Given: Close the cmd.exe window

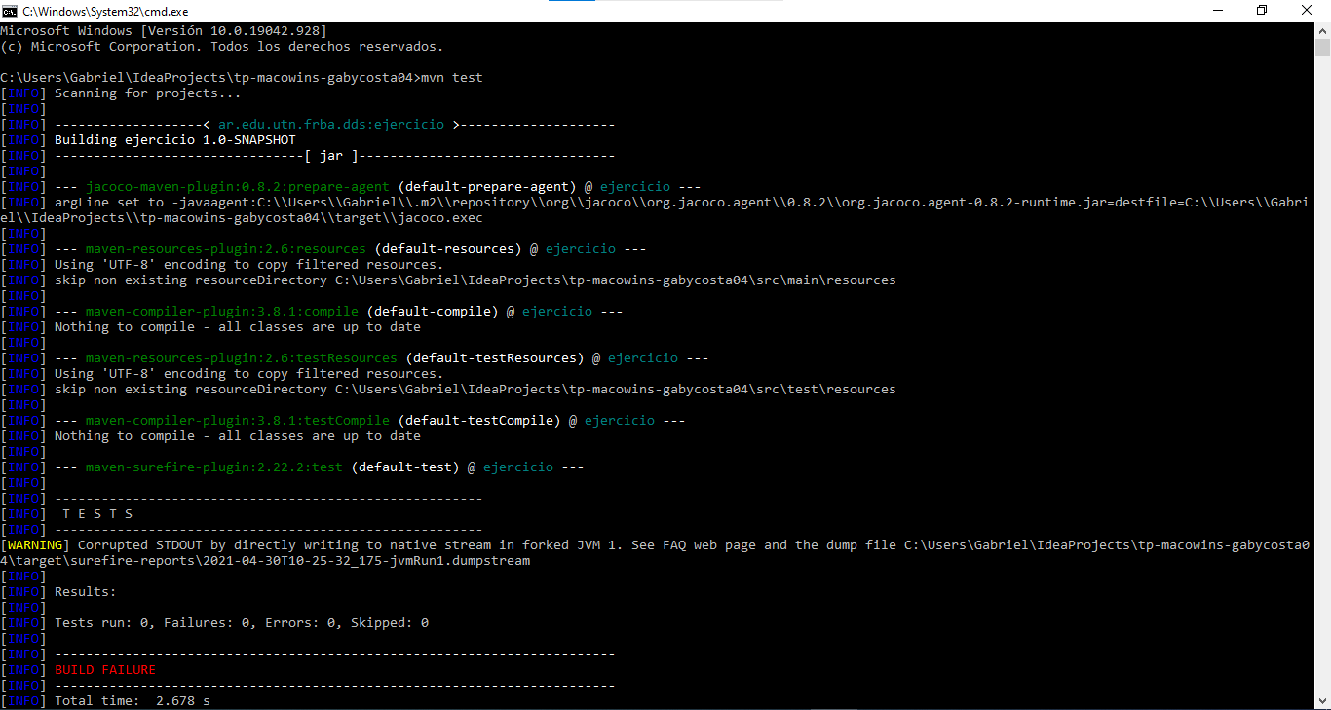Looking at the screenshot, I should (1307, 11).
